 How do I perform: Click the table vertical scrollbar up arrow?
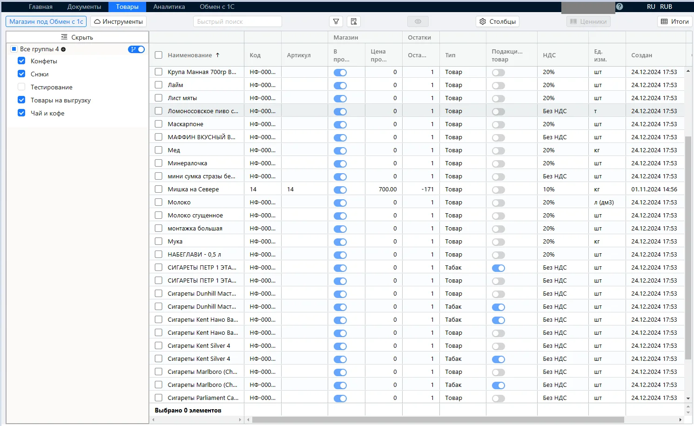688,71
